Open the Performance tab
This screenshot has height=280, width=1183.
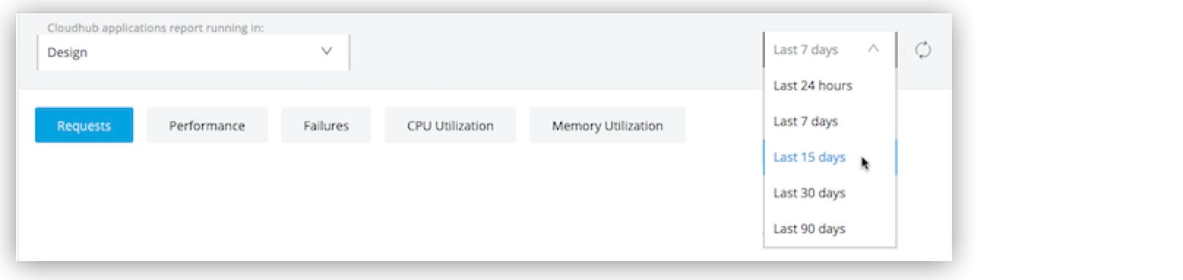(207, 125)
